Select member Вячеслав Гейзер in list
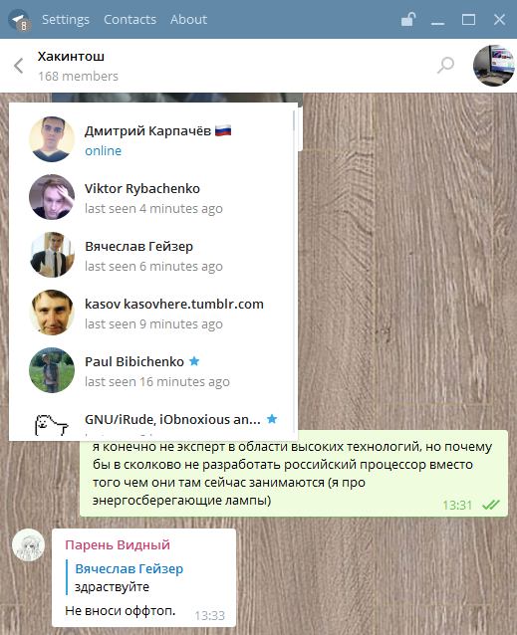The image size is (517, 635). pos(153,255)
